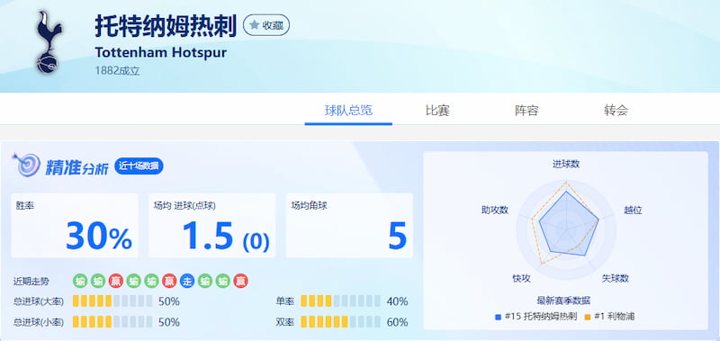Click the 越位 radar axis label
720x341 pixels.
coord(633,211)
